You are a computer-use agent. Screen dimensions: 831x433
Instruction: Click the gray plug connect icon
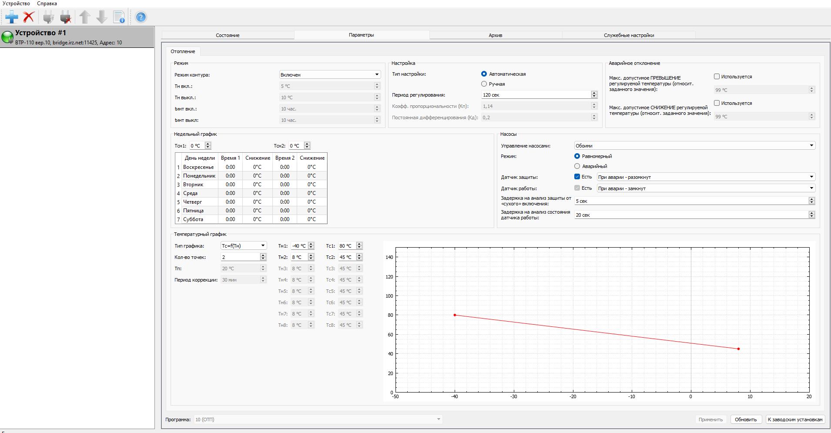click(x=49, y=17)
